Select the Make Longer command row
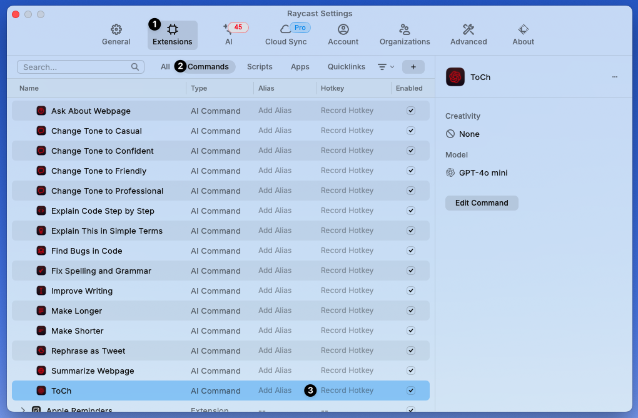The image size is (638, 418). coord(221,311)
